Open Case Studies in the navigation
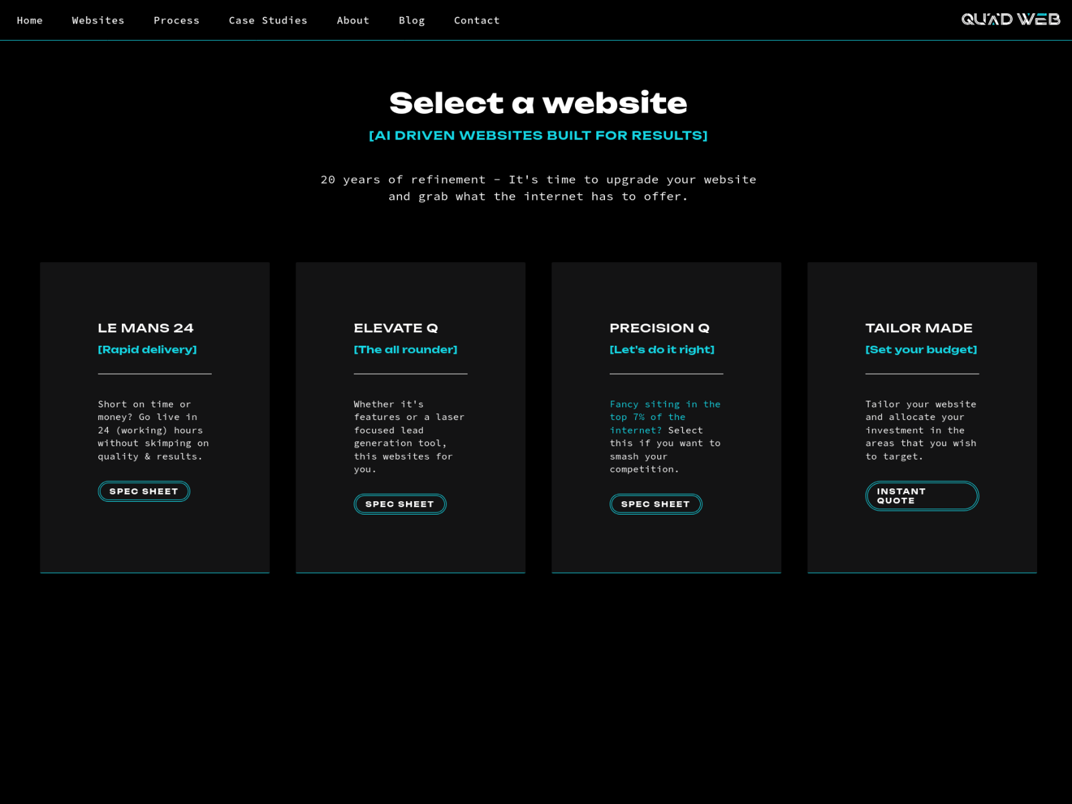Image resolution: width=1072 pixels, height=804 pixels. [268, 20]
